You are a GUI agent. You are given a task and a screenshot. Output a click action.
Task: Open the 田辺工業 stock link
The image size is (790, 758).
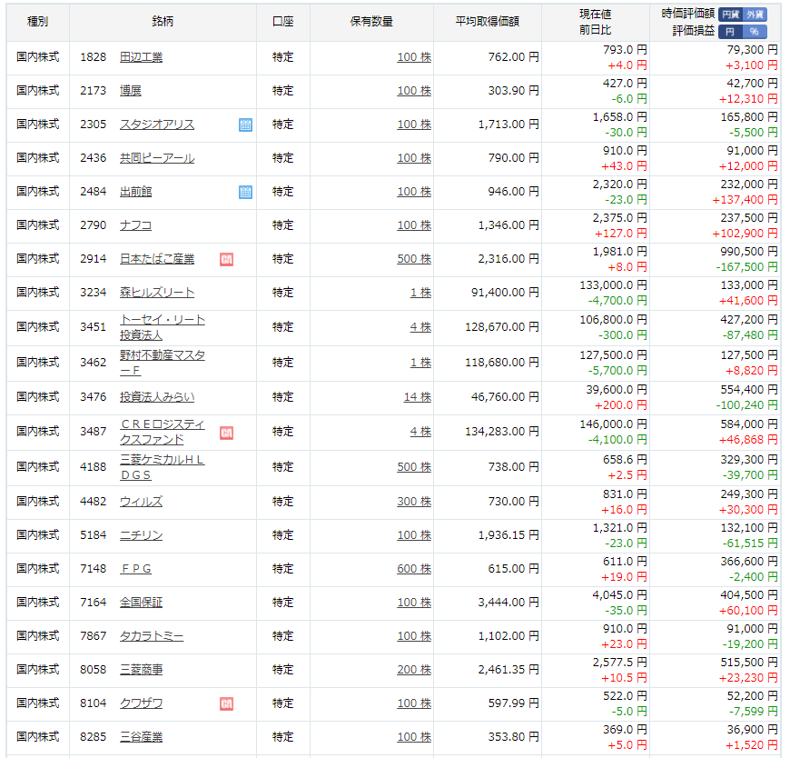pyautogui.click(x=141, y=57)
